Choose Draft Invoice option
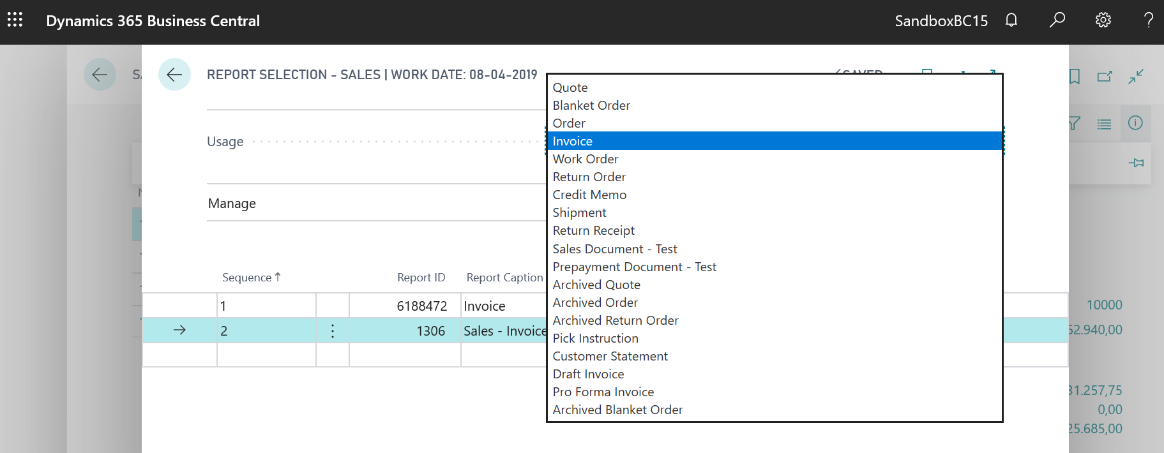Screen dimensions: 1164x453 click(775, 374)
